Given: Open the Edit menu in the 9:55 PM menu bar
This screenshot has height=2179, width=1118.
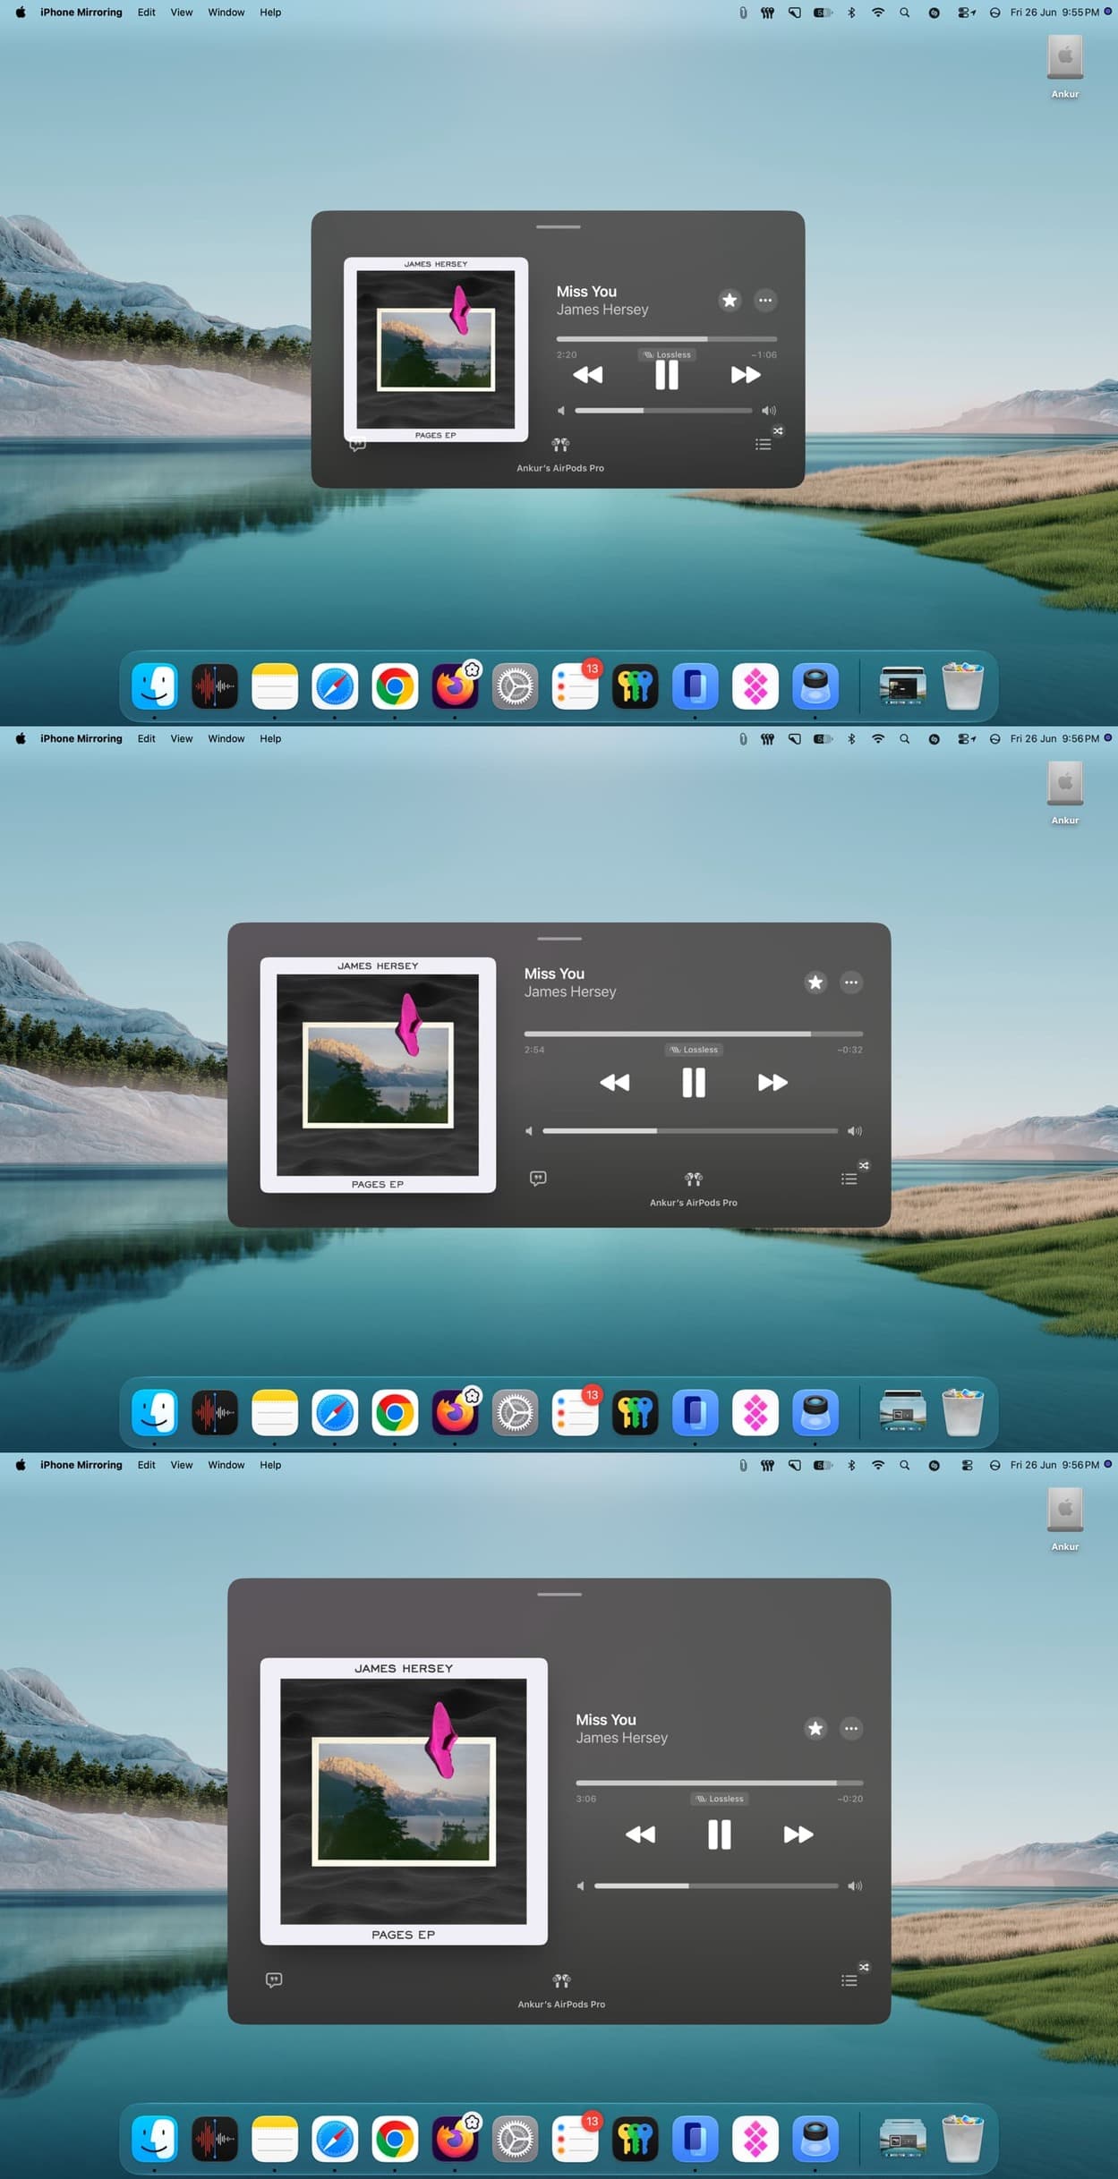Looking at the screenshot, I should [x=147, y=13].
